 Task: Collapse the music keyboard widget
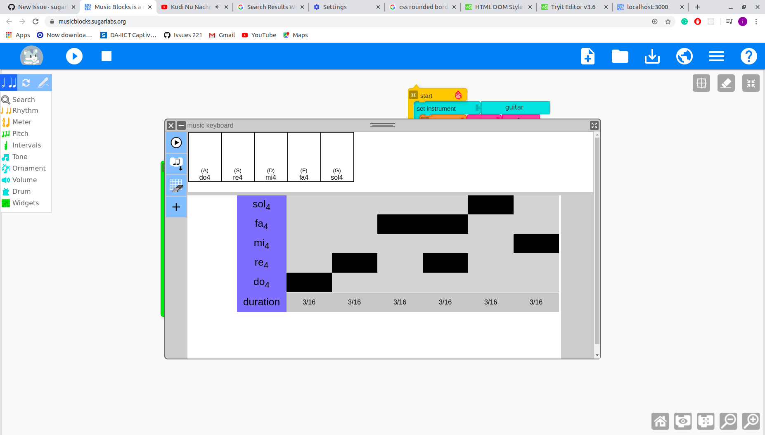(181, 125)
